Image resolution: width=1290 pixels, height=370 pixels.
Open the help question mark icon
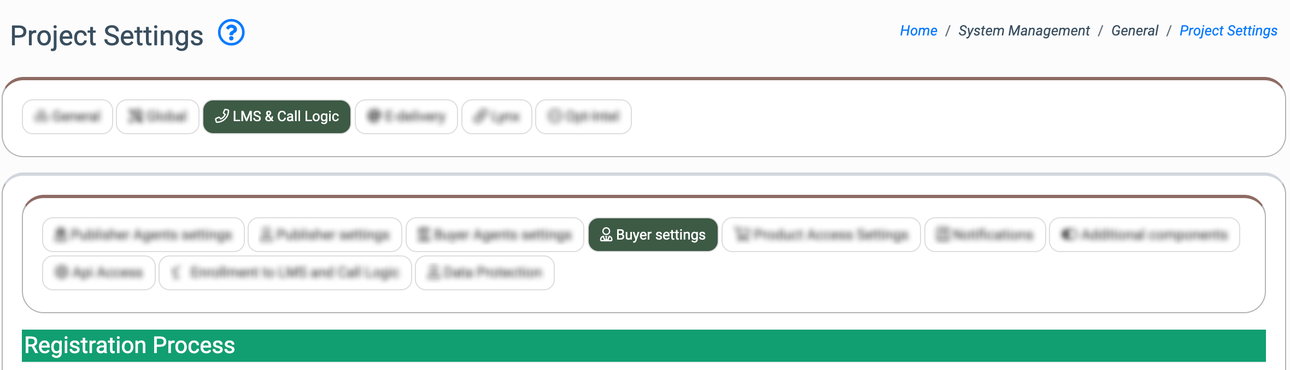tap(231, 33)
